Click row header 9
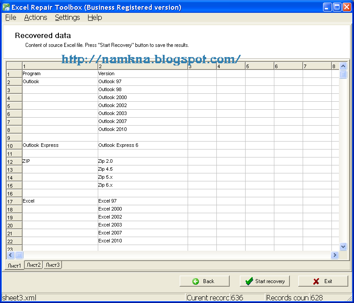Image resolution: width=354 pixels, height=303 pixels. (x=14, y=138)
